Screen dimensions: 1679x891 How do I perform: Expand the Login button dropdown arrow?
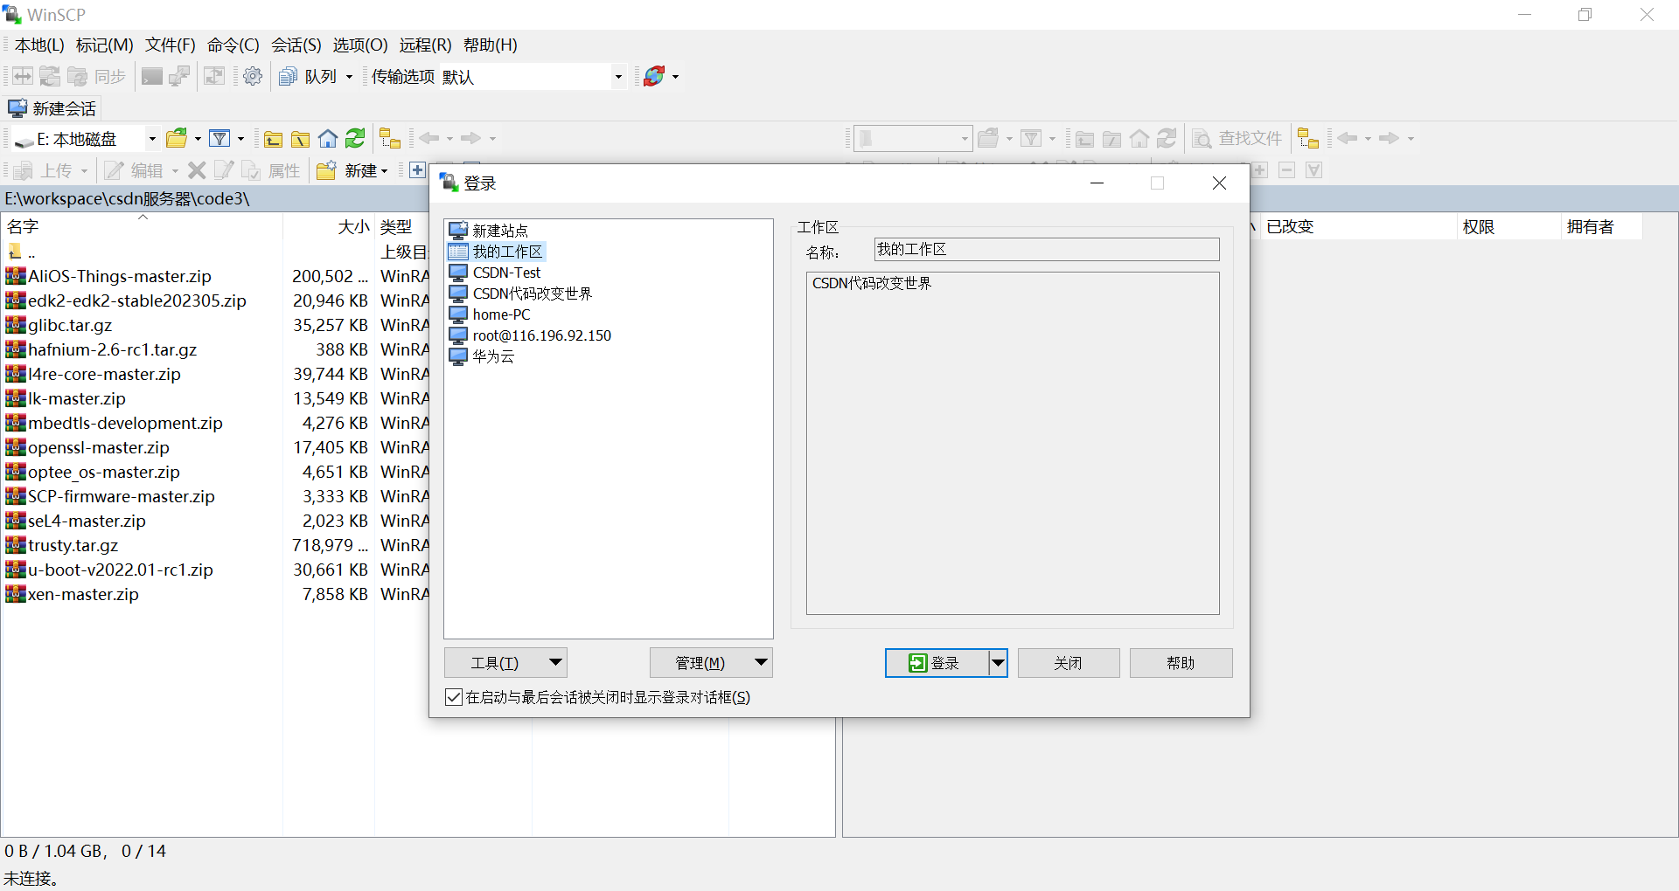[x=998, y=663]
